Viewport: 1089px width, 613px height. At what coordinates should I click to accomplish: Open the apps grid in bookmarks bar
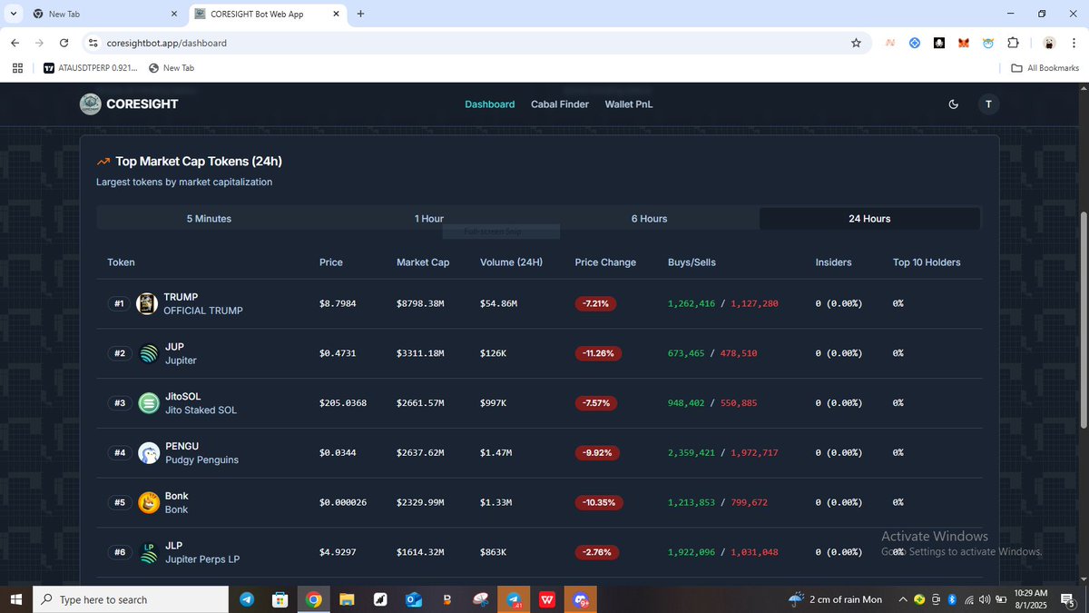[x=17, y=68]
